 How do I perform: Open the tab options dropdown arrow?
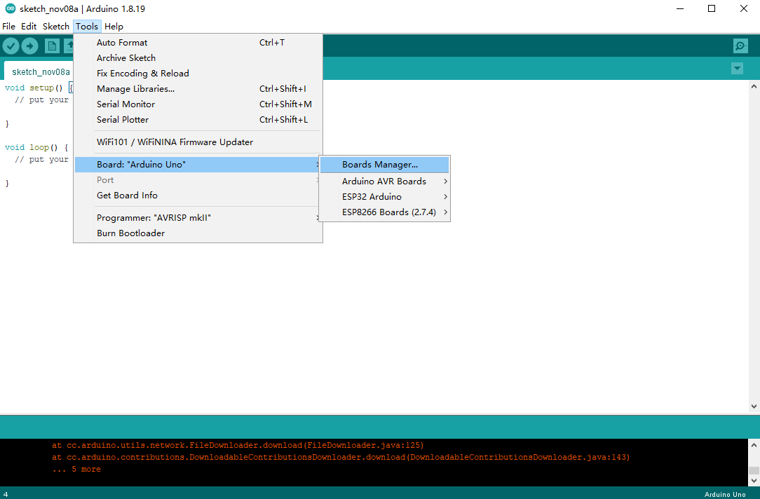(x=737, y=69)
